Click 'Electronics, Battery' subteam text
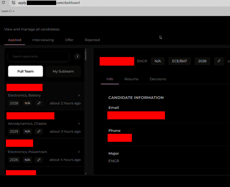Viewport: 230px width, 187px height. (x=24, y=95)
